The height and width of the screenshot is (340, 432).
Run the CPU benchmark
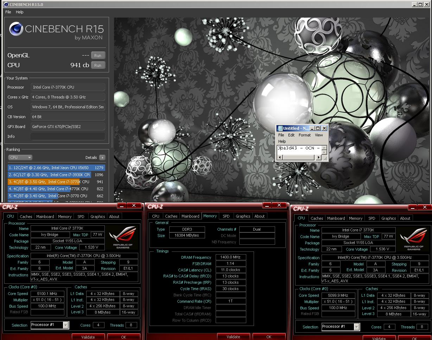coord(98,65)
